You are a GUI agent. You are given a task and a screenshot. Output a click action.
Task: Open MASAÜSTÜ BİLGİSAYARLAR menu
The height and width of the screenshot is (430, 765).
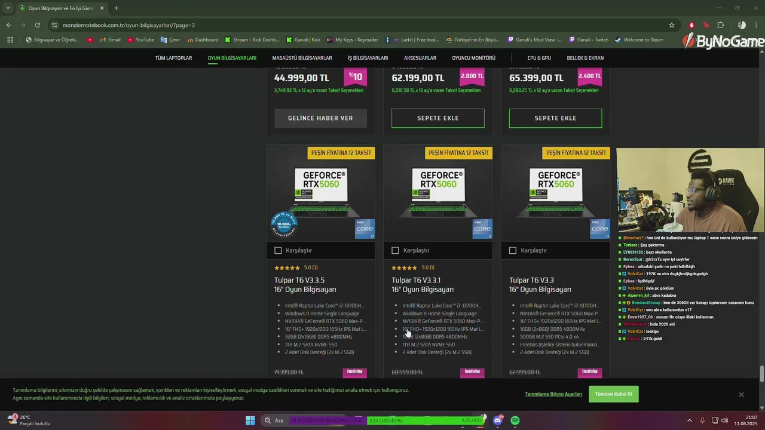pyautogui.click(x=302, y=58)
